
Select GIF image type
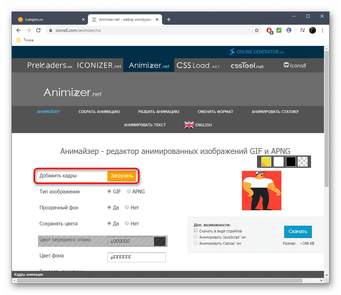point(109,192)
